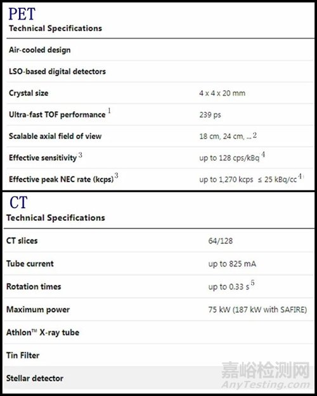The width and height of the screenshot is (317, 396).
Task: Select the Crystal size label
Action: [29, 93]
